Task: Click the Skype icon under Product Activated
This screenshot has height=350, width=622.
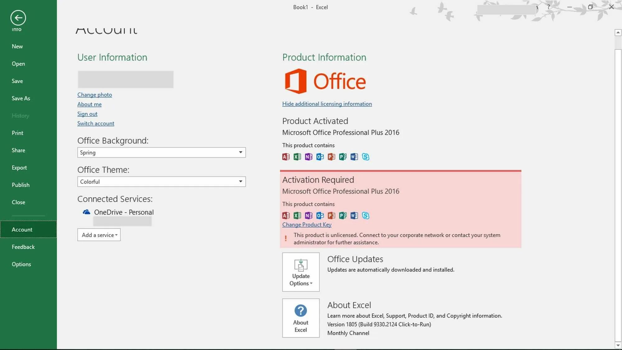Action: tap(366, 157)
